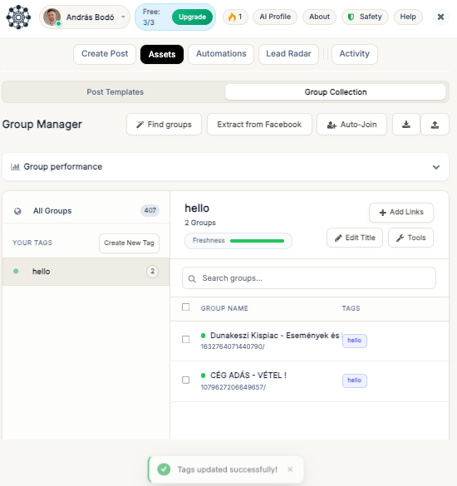
Task: Click green status dot for Dunakeszi Kispiac
Action: point(203,336)
